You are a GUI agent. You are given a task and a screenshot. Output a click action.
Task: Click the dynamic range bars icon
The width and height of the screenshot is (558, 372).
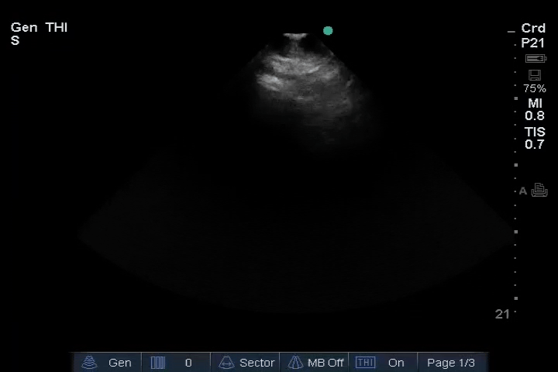pyautogui.click(x=158, y=363)
